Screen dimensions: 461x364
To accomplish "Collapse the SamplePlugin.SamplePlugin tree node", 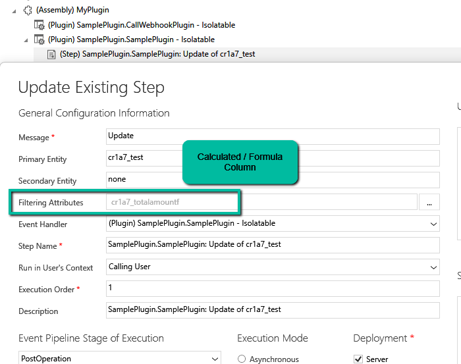I will [26, 39].
